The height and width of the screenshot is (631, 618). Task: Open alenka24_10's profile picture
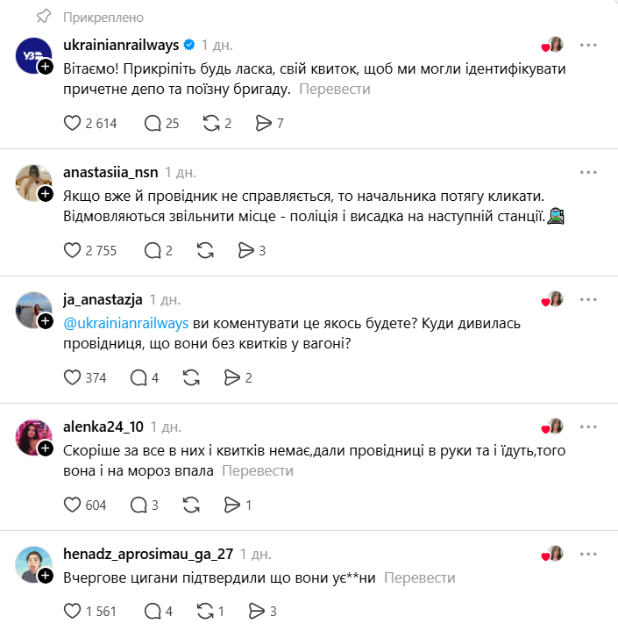coord(33,435)
